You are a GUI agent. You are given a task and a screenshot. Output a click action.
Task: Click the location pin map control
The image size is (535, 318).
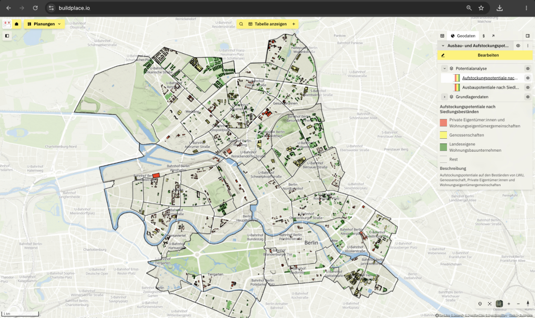480,304
